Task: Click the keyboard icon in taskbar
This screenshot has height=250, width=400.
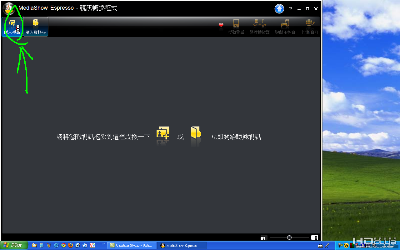Action: point(320,246)
